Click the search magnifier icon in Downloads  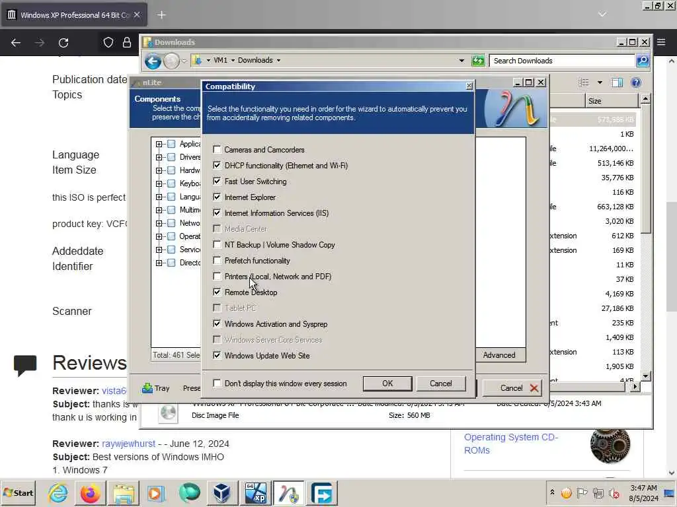[643, 61]
